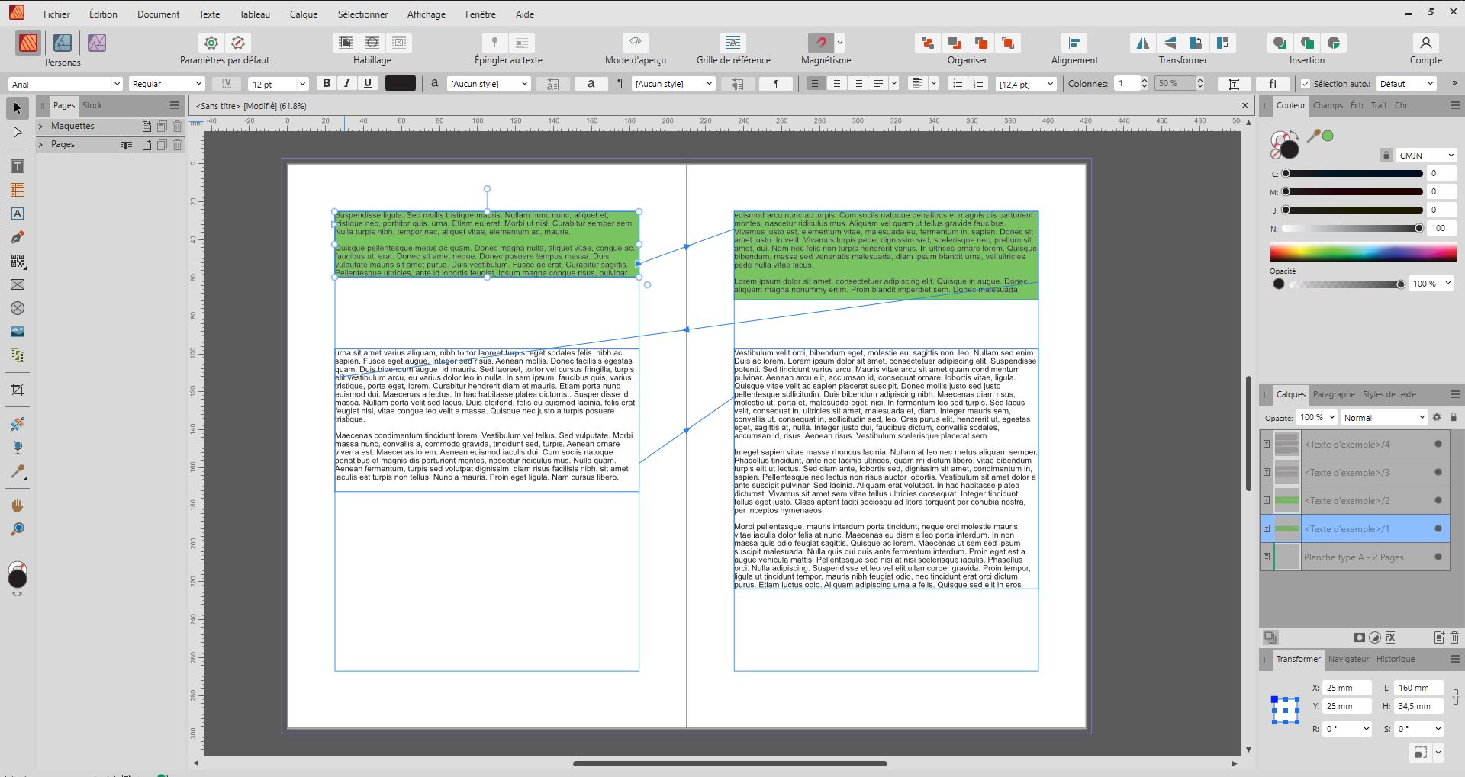Select the Frame Text tool
The image size is (1465, 777).
point(18,166)
